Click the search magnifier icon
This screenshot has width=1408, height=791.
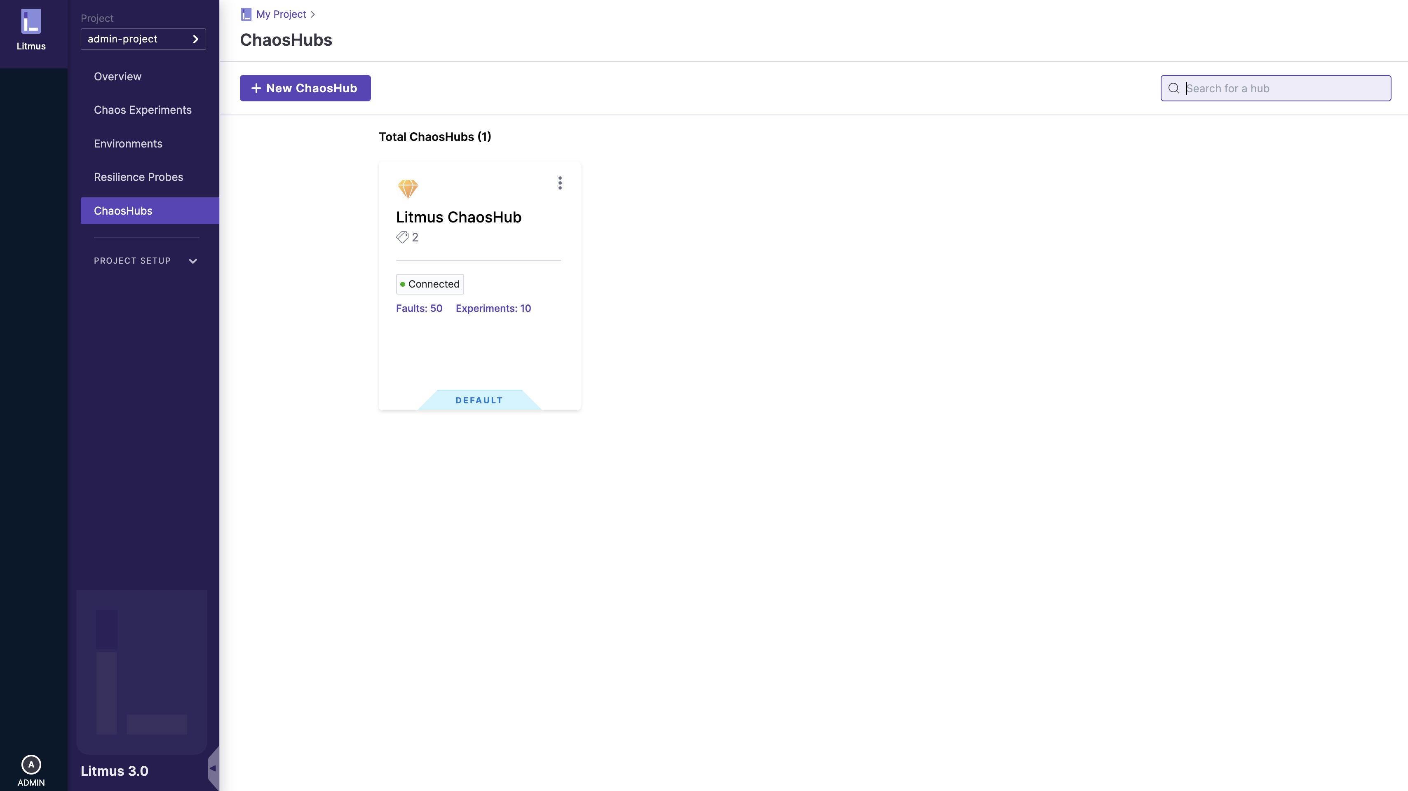(1173, 89)
